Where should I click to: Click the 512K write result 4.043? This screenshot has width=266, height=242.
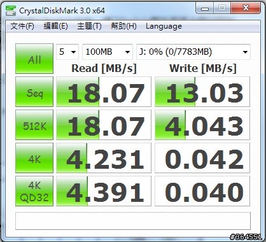[x=202, y=125]
